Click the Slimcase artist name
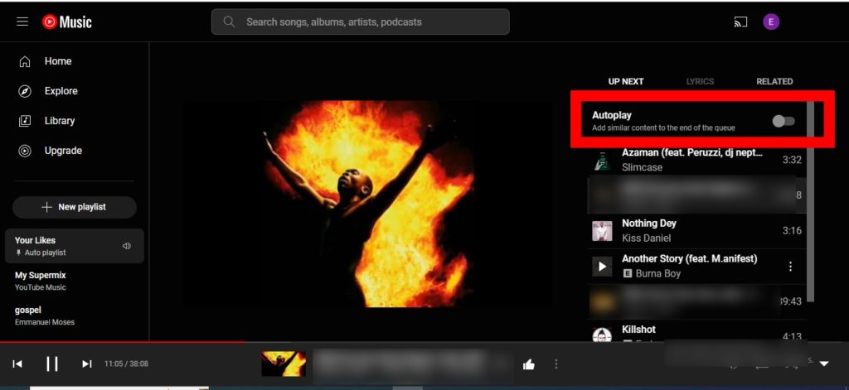 tap(642, 168)
